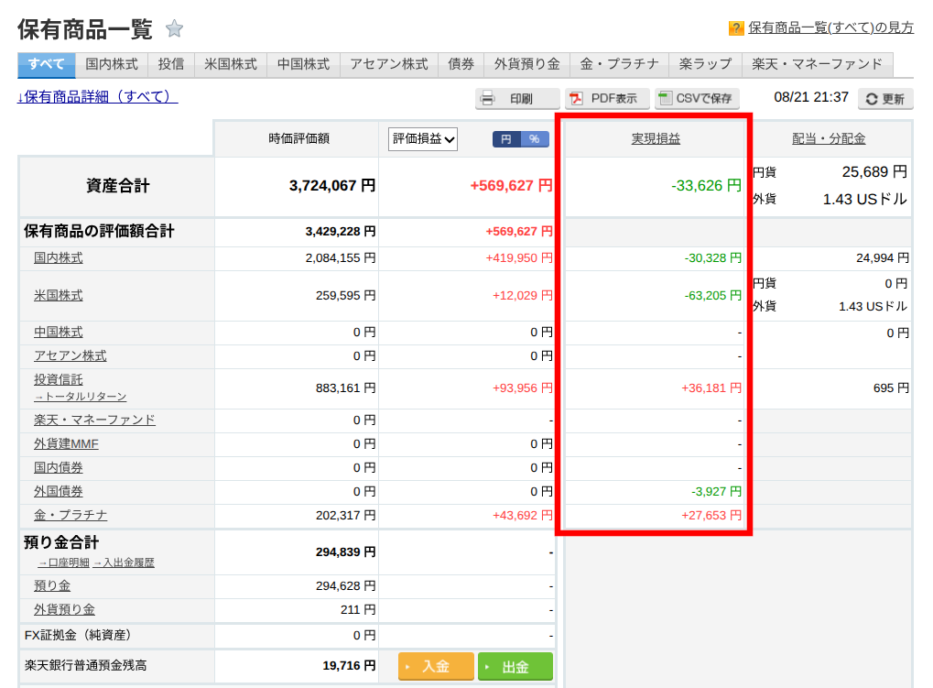
Task: Open the →入出金履歴 link
Action: click(x=124, y=562)
